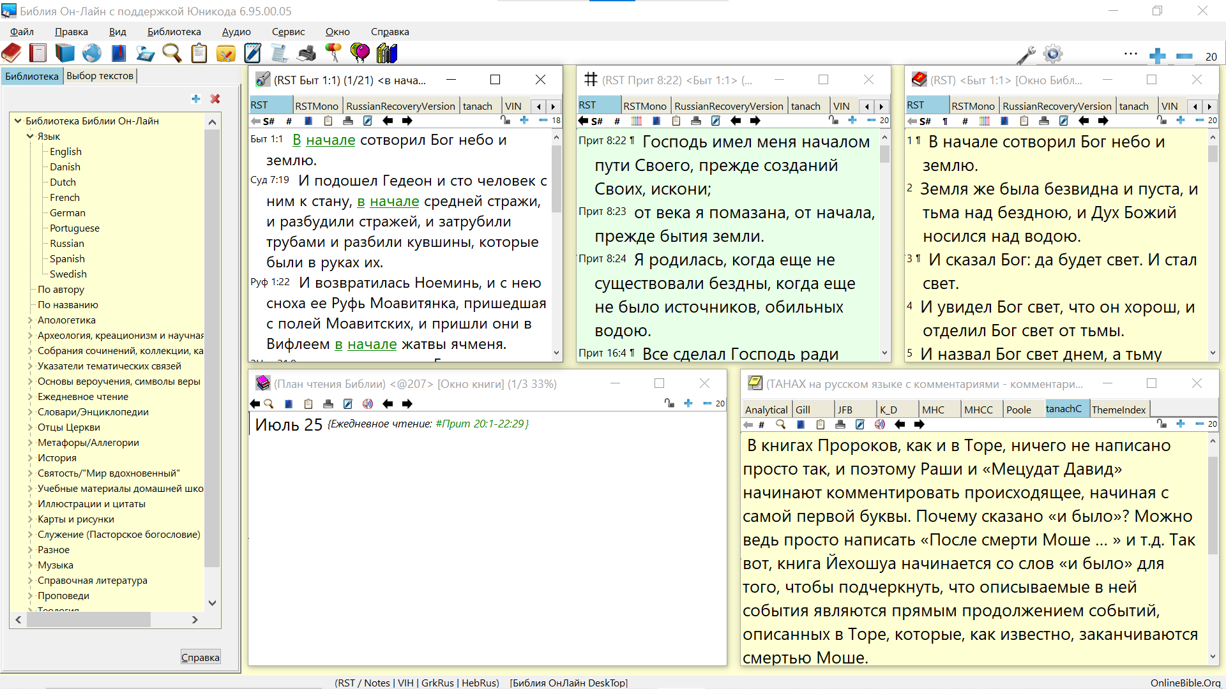Increase global font size with blue plus
The image size is (1226, 689).
[x=1158, y=56]
